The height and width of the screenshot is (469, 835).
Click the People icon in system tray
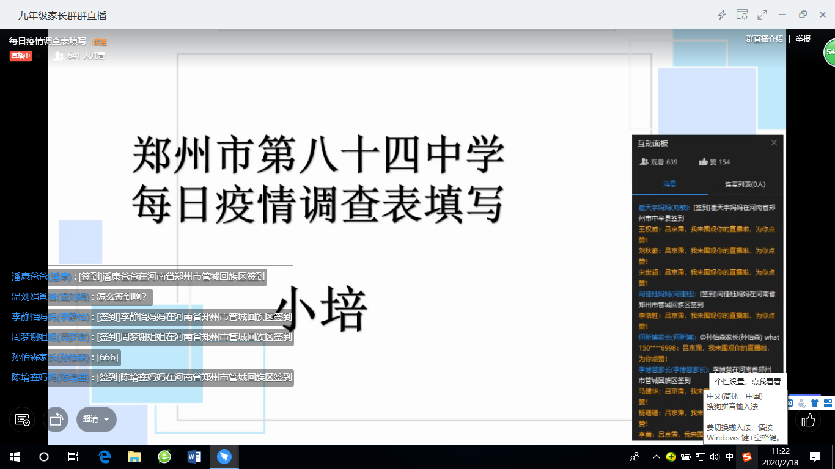635,457
